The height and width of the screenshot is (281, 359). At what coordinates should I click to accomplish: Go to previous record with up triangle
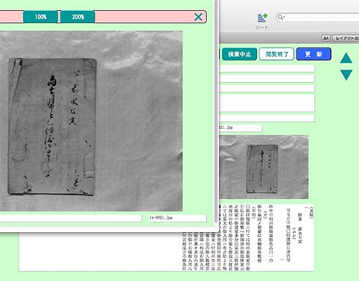[x=346, y=58]
